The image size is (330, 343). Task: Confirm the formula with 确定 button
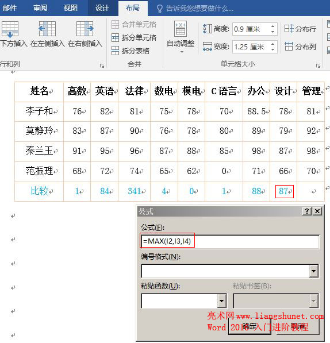tap(250, 326)
